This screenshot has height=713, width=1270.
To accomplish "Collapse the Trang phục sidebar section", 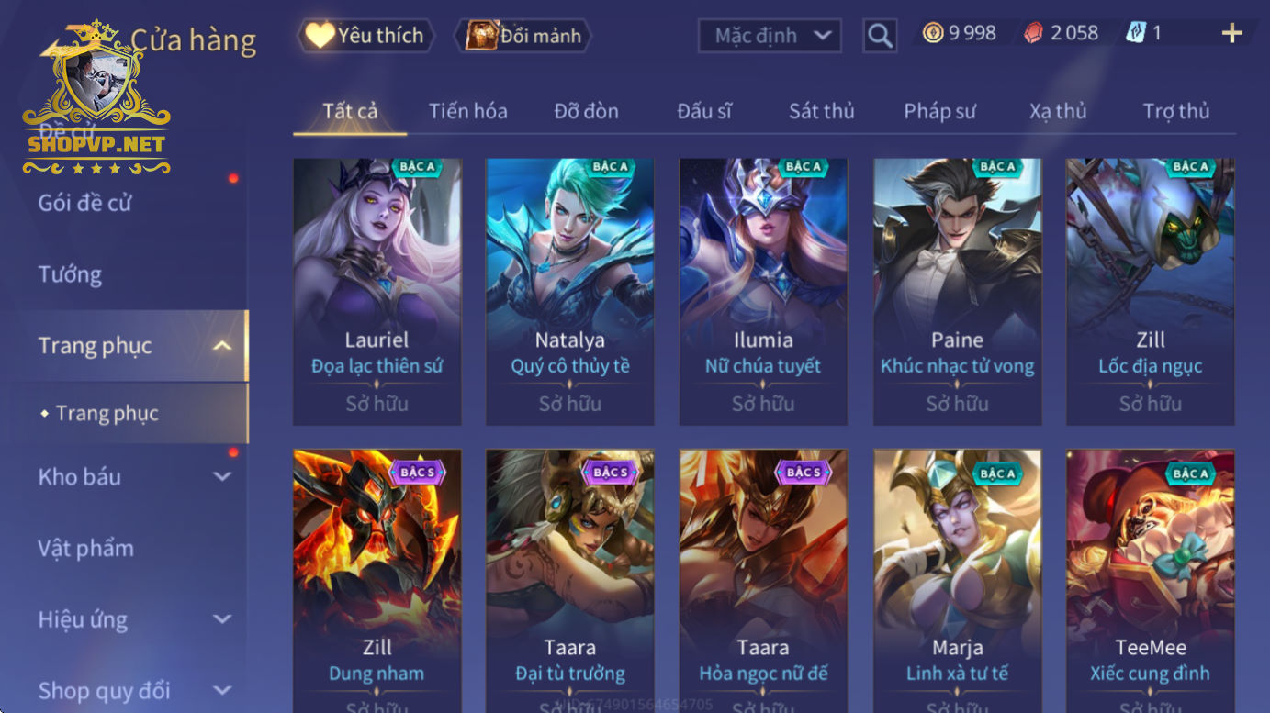I will pos(222,346).
